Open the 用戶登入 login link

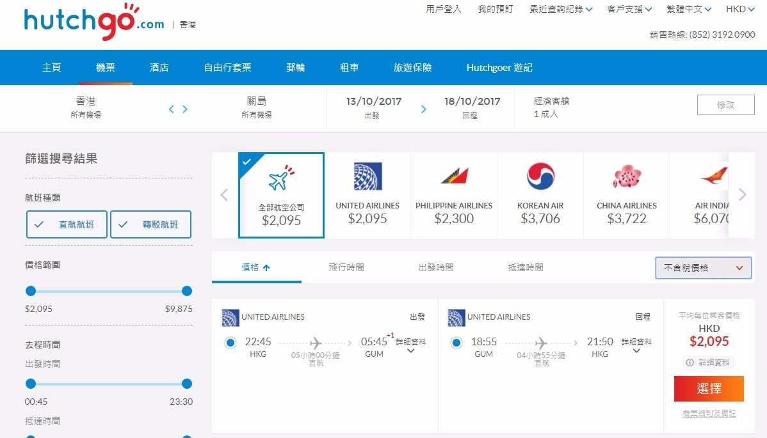(444, 9)
